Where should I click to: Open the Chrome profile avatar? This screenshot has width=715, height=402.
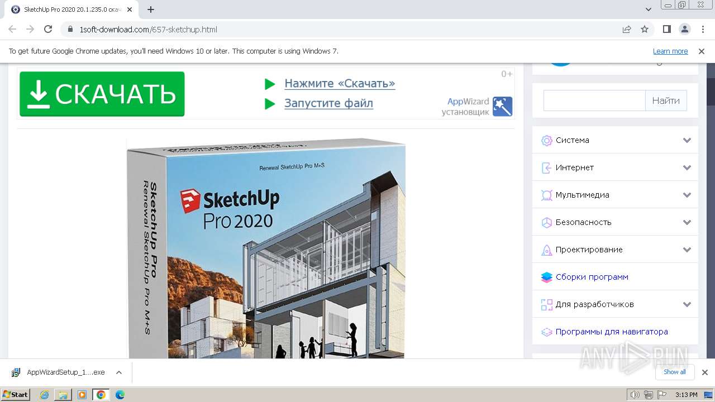684,30
